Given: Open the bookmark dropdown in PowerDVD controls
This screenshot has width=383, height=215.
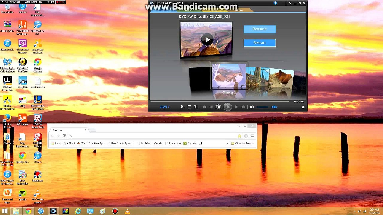Looking at the screenshot, I should point(182,107).
